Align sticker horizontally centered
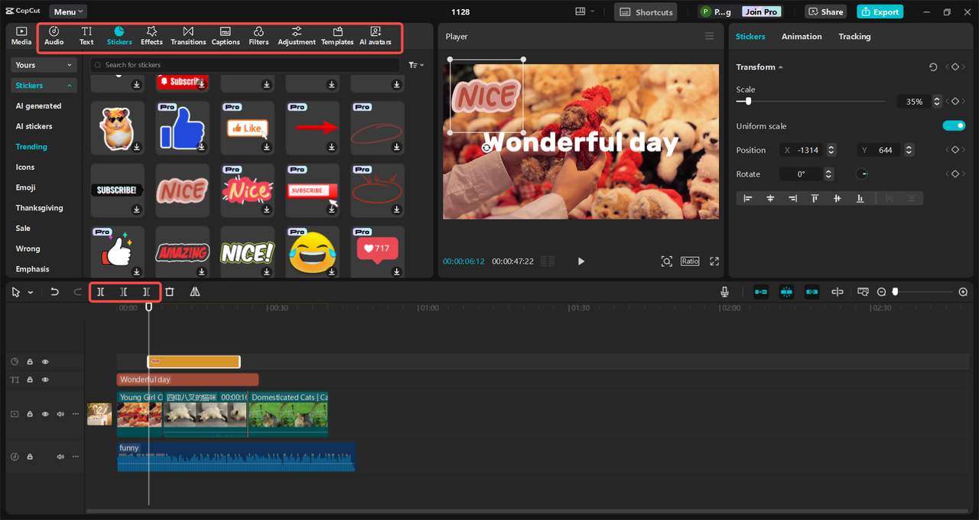The width and height of the screenshot is (979, 520). point(770,198)
